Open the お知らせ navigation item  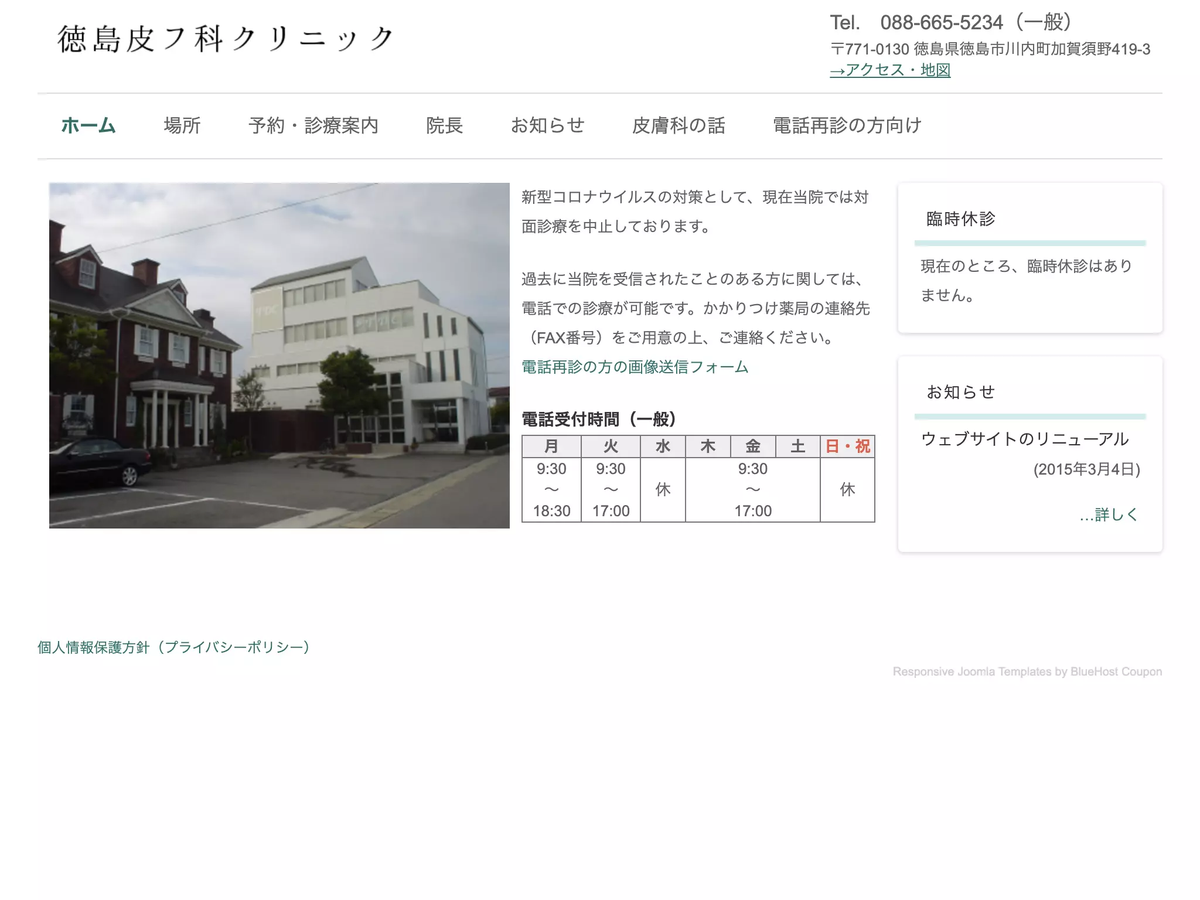click(x=548, y=125)
